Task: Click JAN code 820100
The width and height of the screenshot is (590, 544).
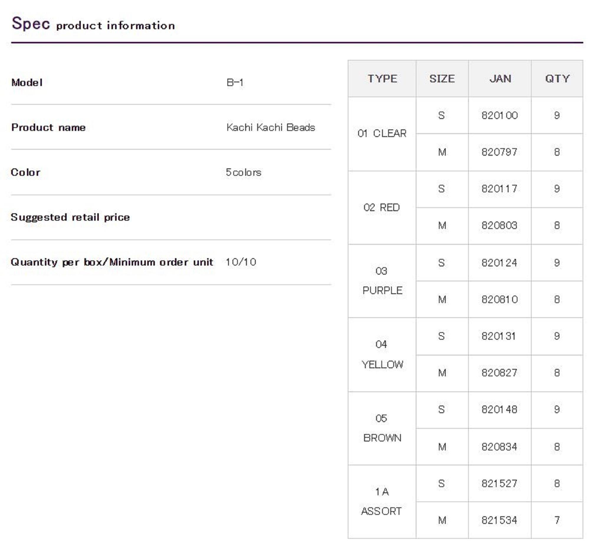Action: pos(500,115)
